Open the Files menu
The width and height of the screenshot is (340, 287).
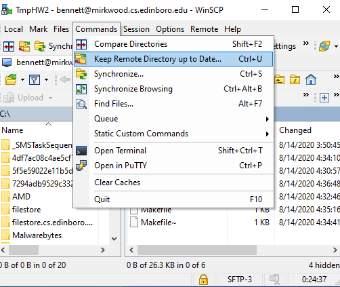61,29
